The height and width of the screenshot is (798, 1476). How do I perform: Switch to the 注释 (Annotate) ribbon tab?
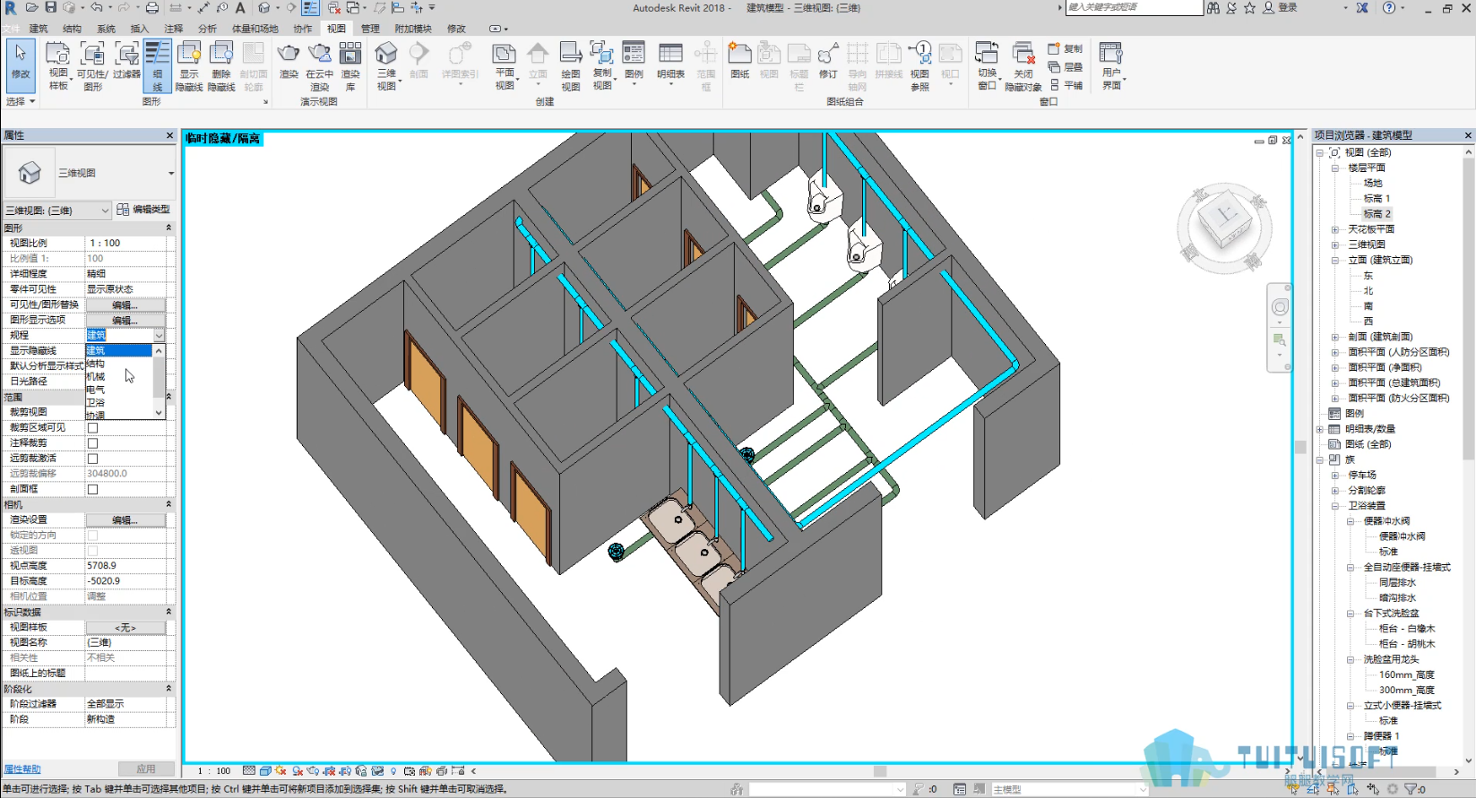point(173,29)
